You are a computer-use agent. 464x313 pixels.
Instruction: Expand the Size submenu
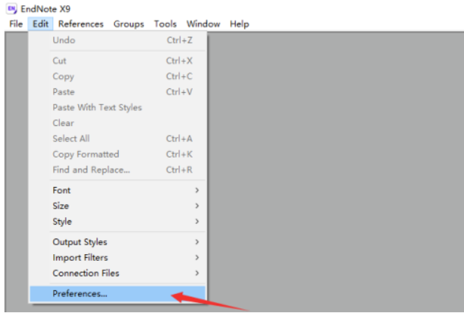pos(117,206)
